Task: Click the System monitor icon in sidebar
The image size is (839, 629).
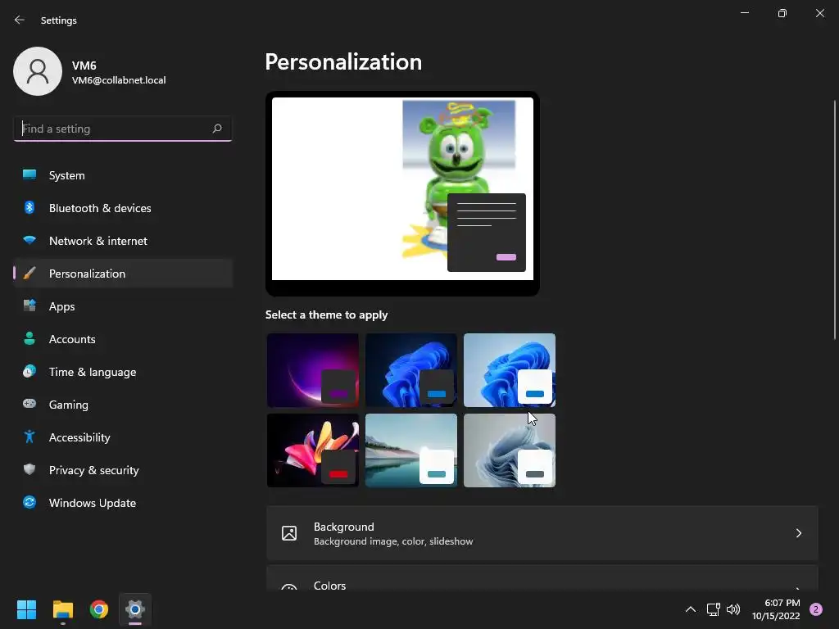Action: (x=29, y=175)
